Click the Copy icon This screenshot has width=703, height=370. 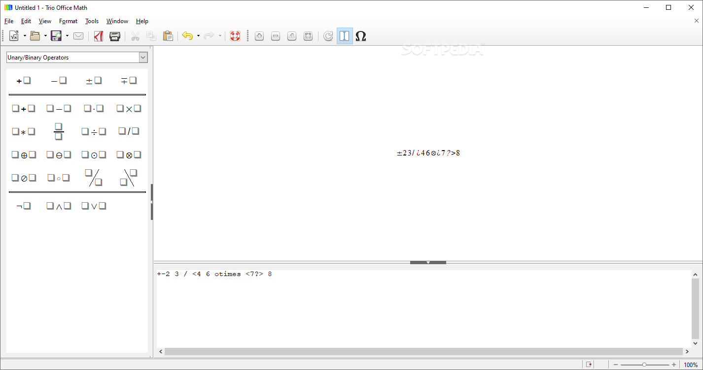tap(151, 36)
